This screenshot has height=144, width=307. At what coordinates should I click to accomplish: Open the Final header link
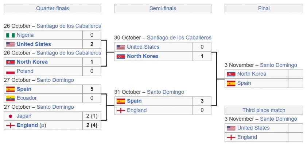tap(264, 8)
